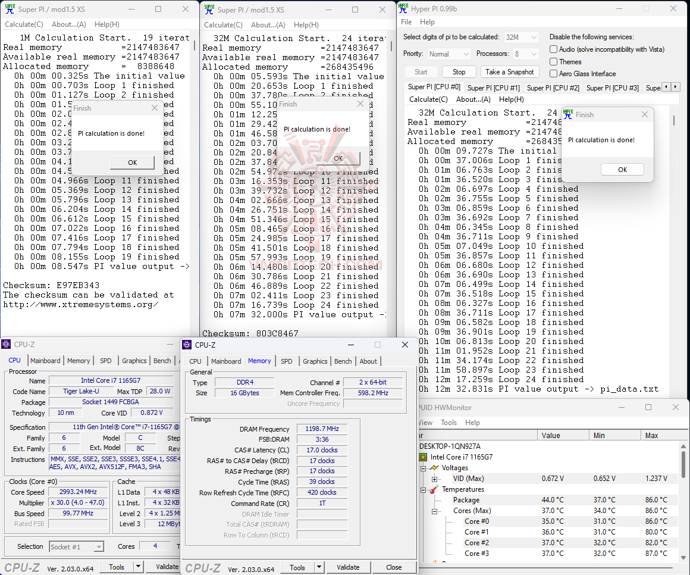Open Tools dropdown arrow in left CPU-Z window
690x575 pixels.
coord(138,567)
